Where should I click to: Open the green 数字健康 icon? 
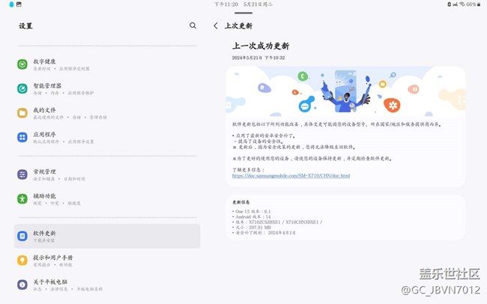pyautogui.click(x=22, y=64)
